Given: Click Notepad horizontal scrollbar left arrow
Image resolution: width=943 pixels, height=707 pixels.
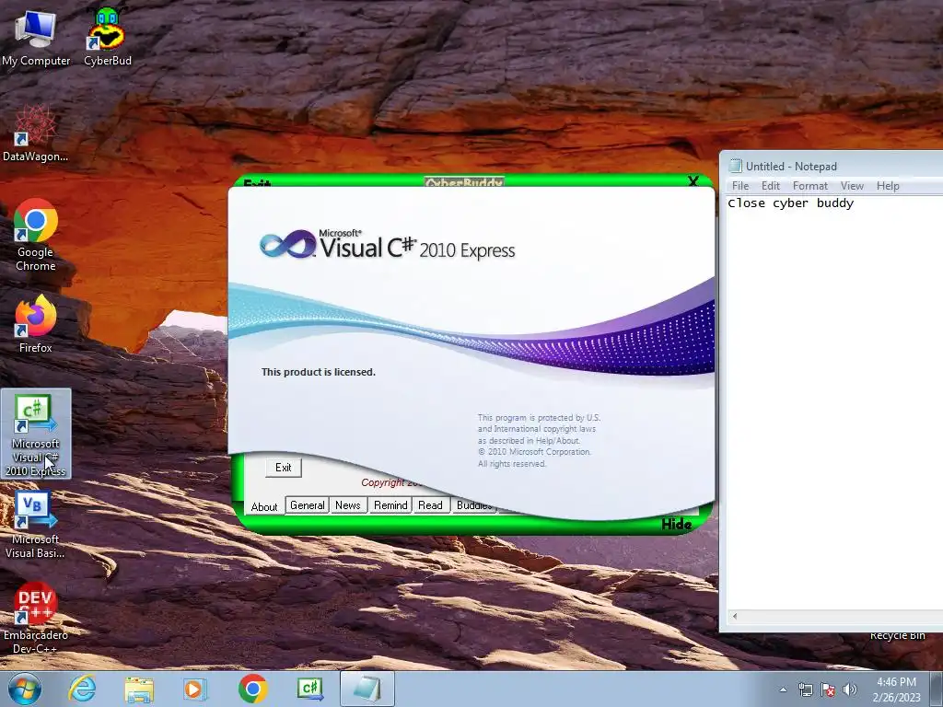Looking at the screenshot, I should 734,616.
